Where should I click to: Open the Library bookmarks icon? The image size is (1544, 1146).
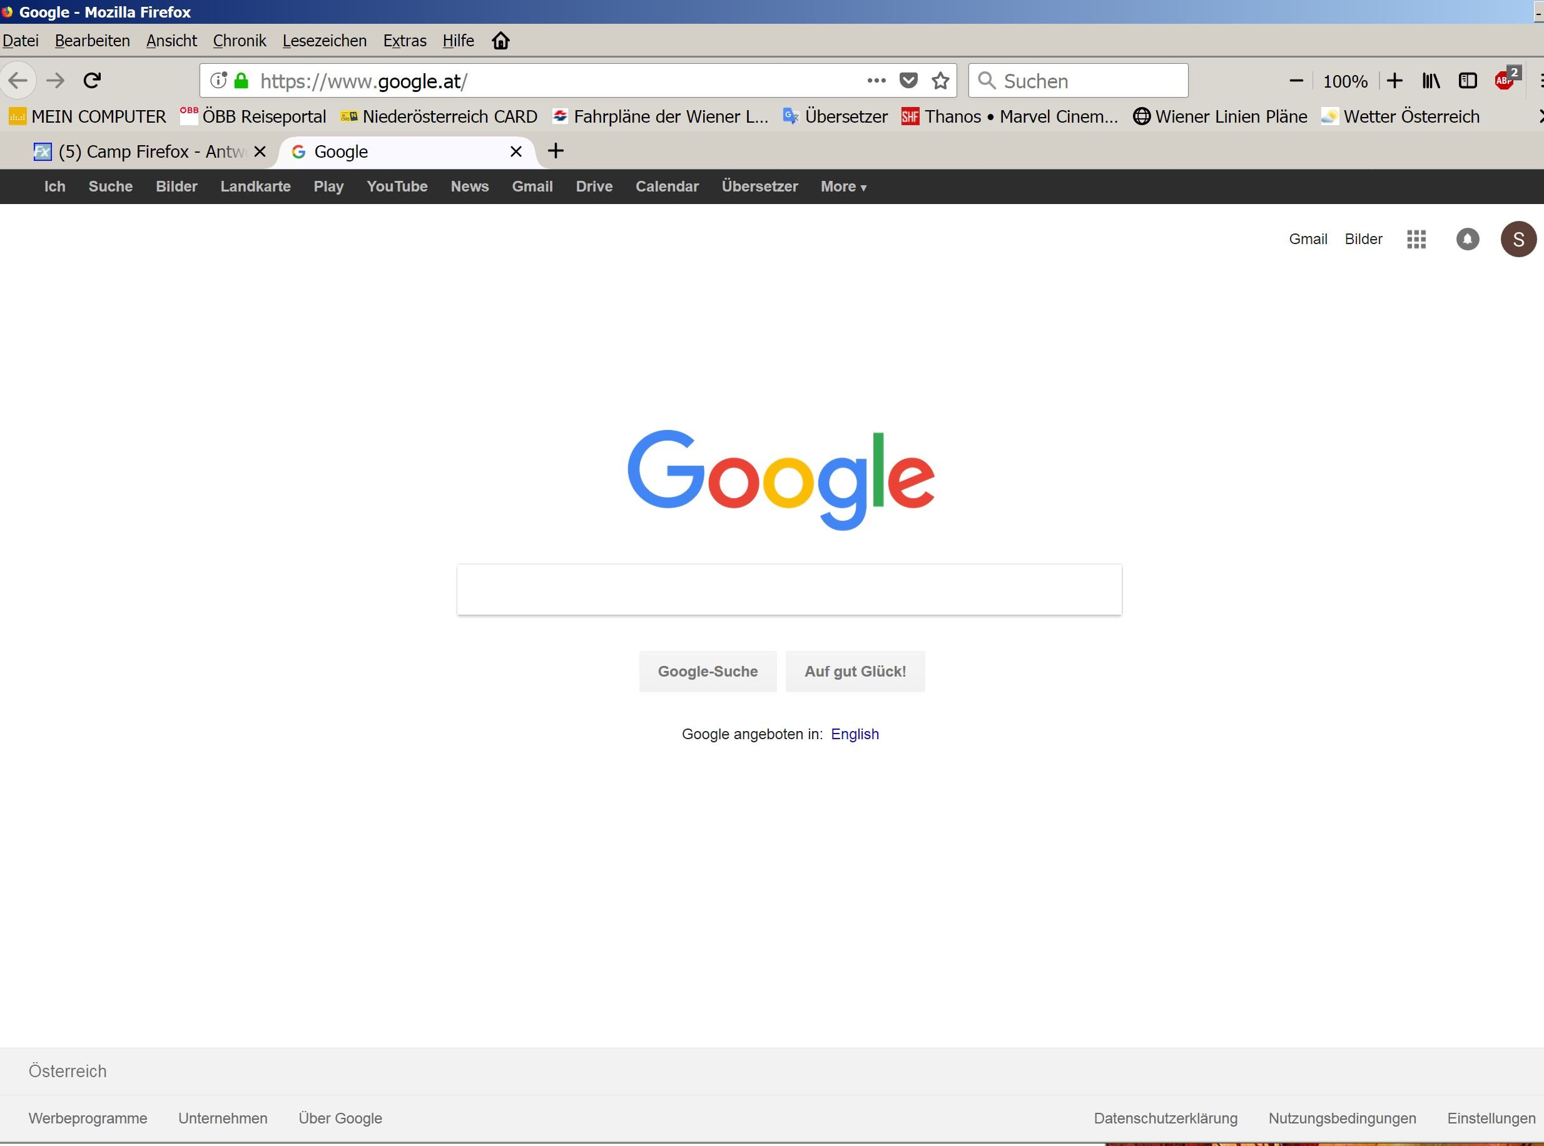coord(1431,81)
